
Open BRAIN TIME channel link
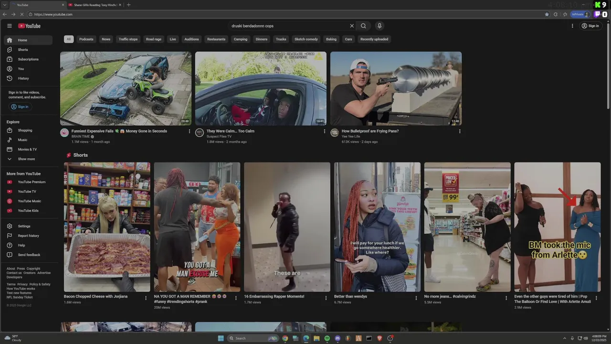point(81,137)
